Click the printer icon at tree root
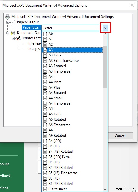Screen dimensions: 138x192 pyautogui.click(x=7, y=16)
